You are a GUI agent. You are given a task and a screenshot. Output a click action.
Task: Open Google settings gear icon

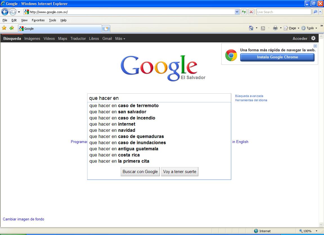pyautogui.click(x=313, y=38)
